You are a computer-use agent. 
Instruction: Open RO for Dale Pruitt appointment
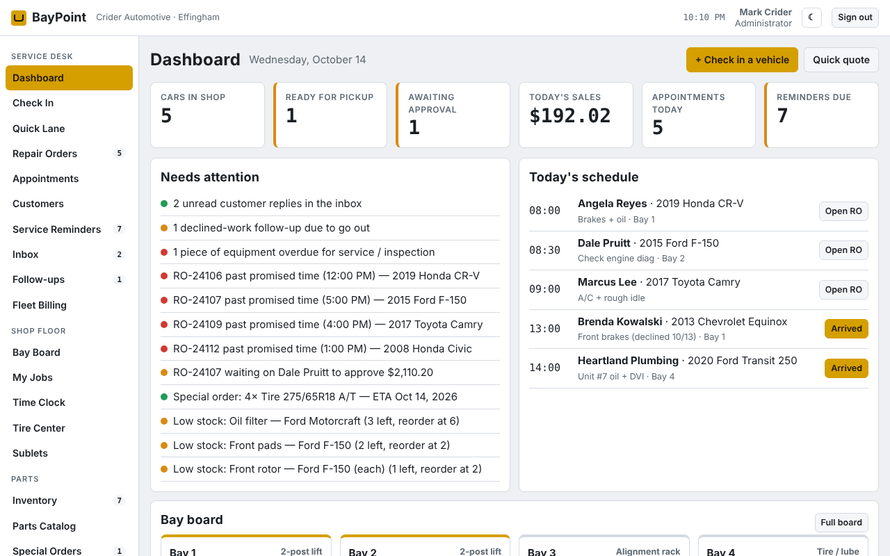(x=843, y=250)
